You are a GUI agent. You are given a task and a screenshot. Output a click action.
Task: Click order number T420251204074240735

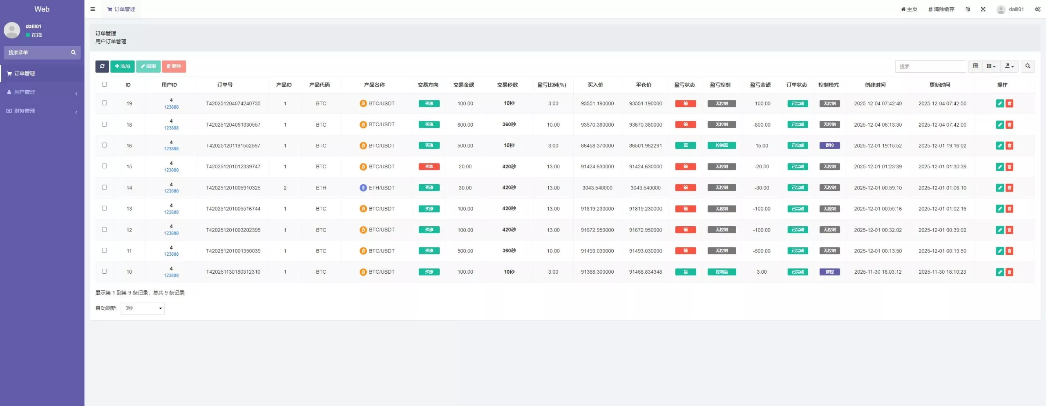pos(233,104)
